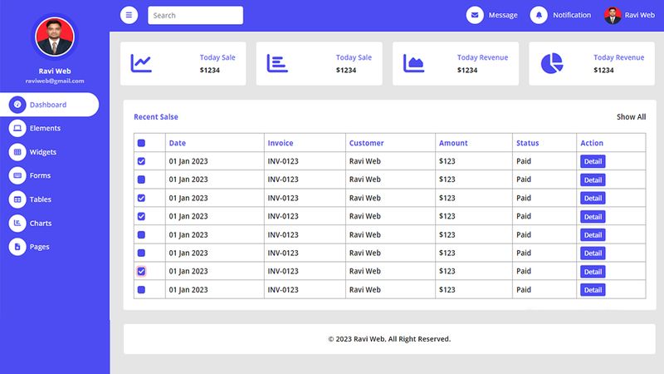Click into the Search input field
The image size is (664, 374).
(x=195, y=15)
